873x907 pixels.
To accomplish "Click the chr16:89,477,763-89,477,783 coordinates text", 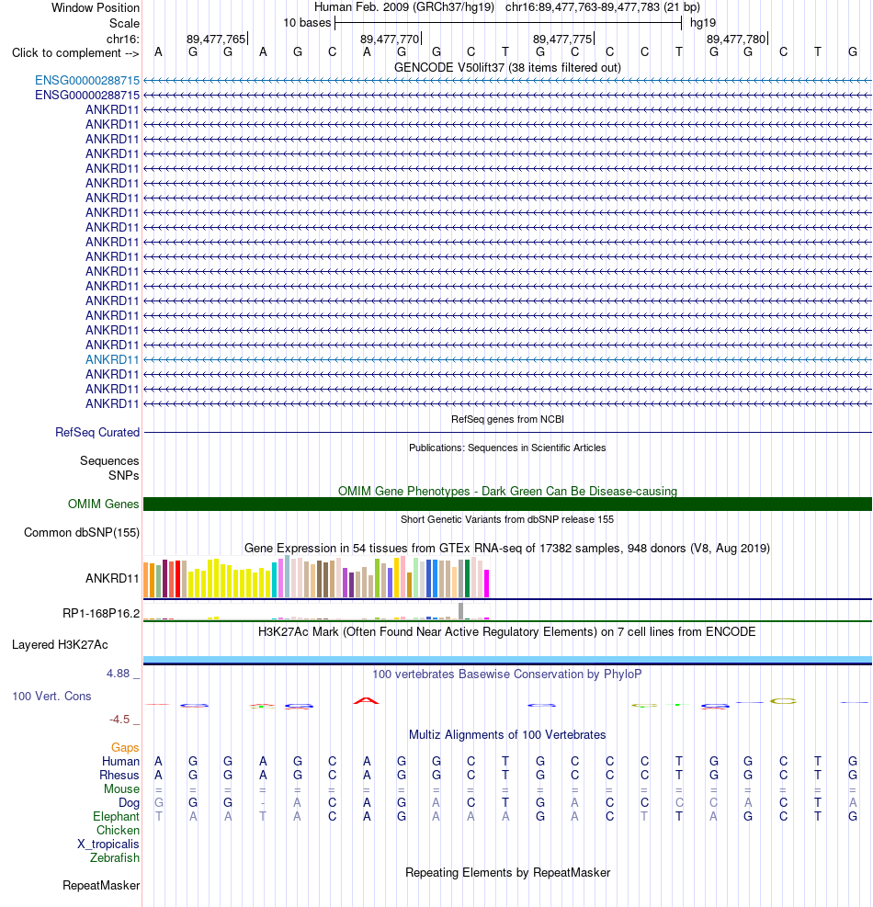I will point(582,7).
